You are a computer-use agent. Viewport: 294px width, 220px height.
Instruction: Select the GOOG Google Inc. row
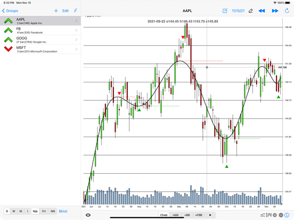[x=40, y=40]
